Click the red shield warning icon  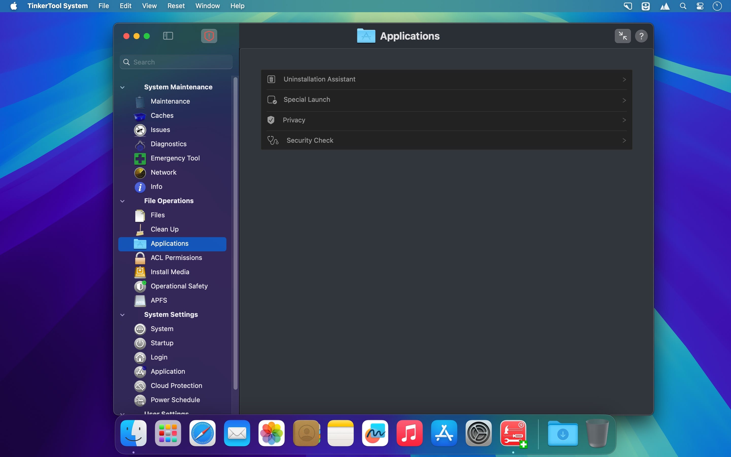point(209,36)
